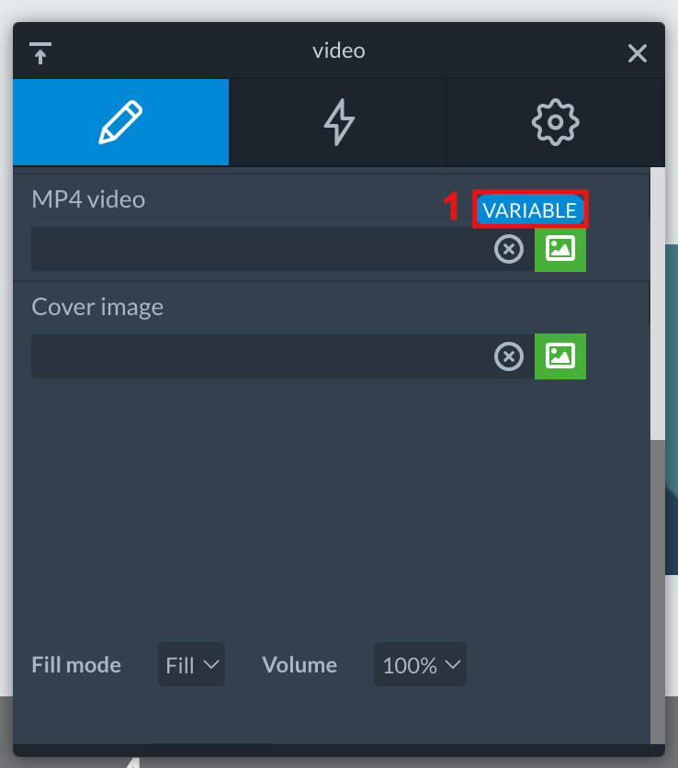This screenshot has height=768, width=678.
Task: Close the video panel
Action: point(638,53)
